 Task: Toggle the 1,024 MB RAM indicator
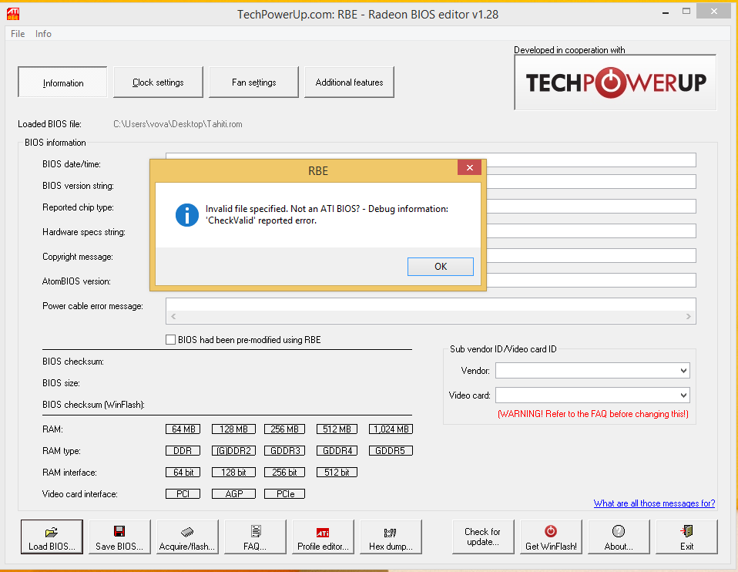[x=391, y=429]
